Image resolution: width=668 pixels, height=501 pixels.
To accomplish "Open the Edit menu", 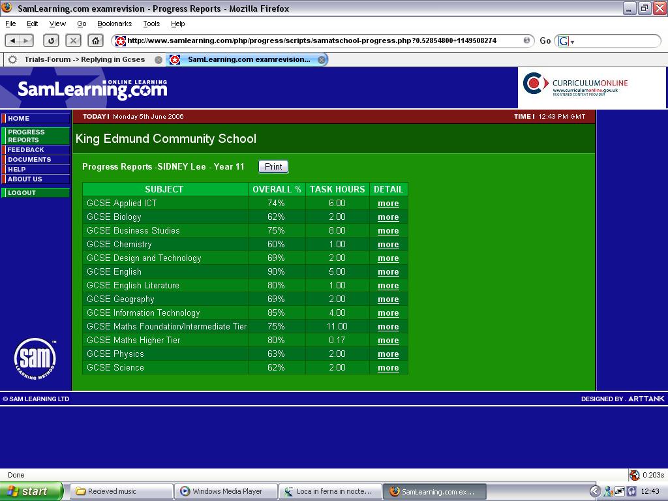I will 33,24.
